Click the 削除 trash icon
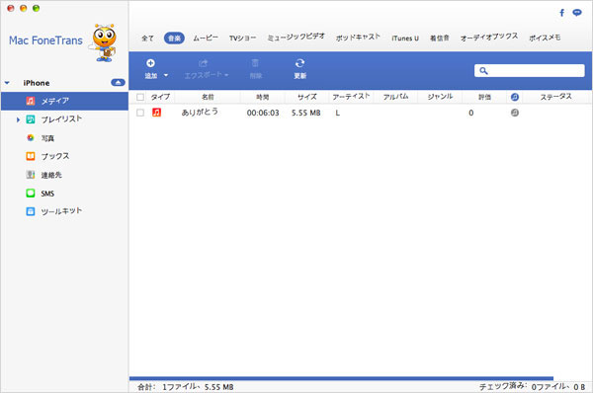Viewport: 593px width, 393px height. 255,63
